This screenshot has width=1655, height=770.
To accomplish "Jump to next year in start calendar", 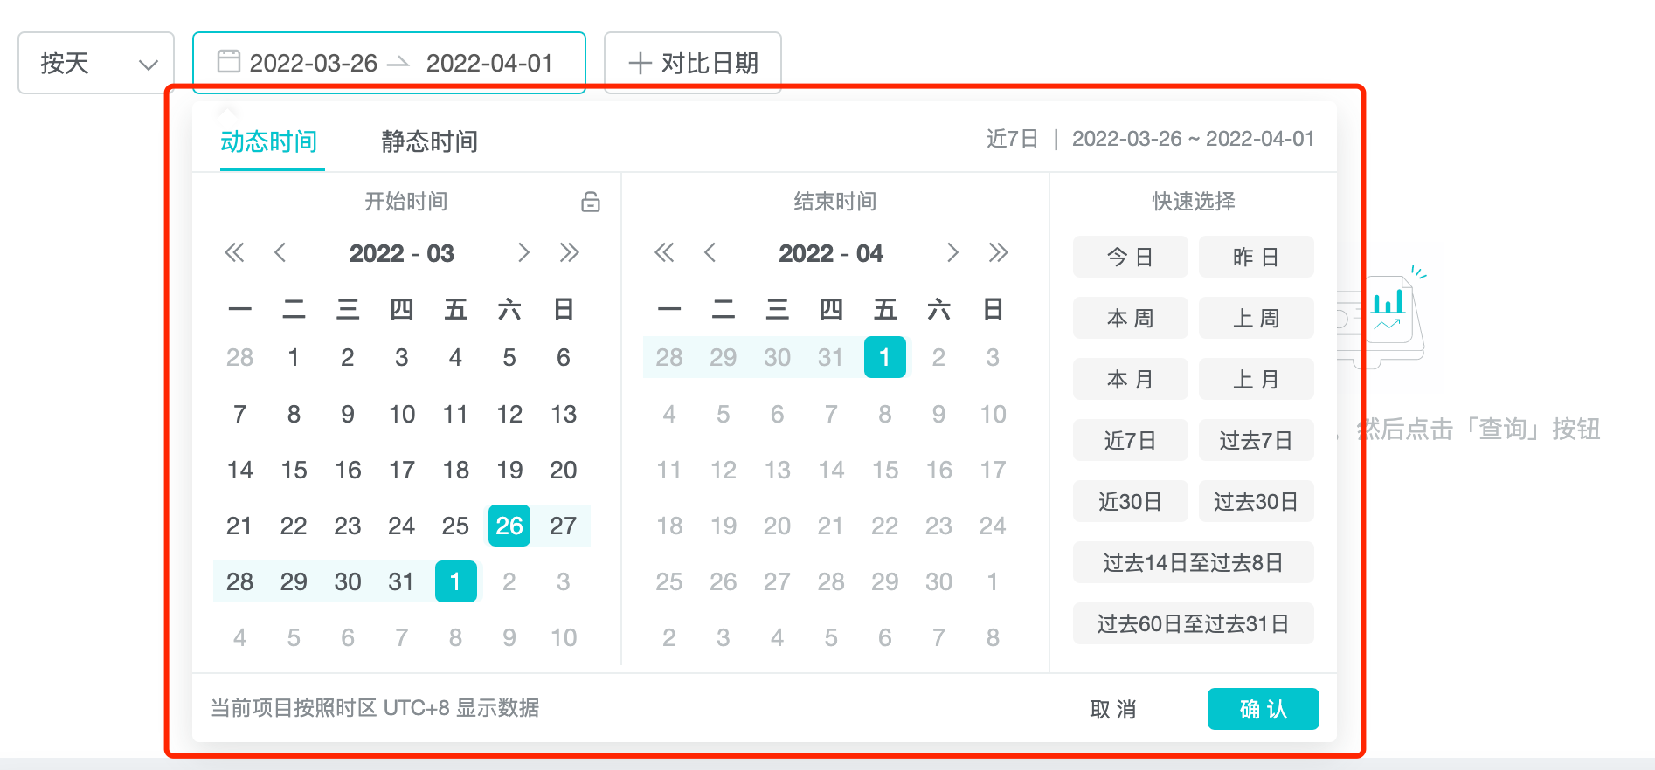I will coord(570,253).
